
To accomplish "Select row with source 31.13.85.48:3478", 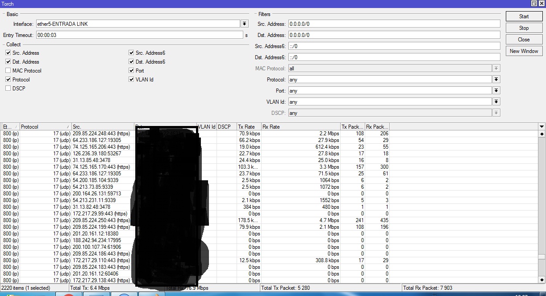I will coord(270,160).
